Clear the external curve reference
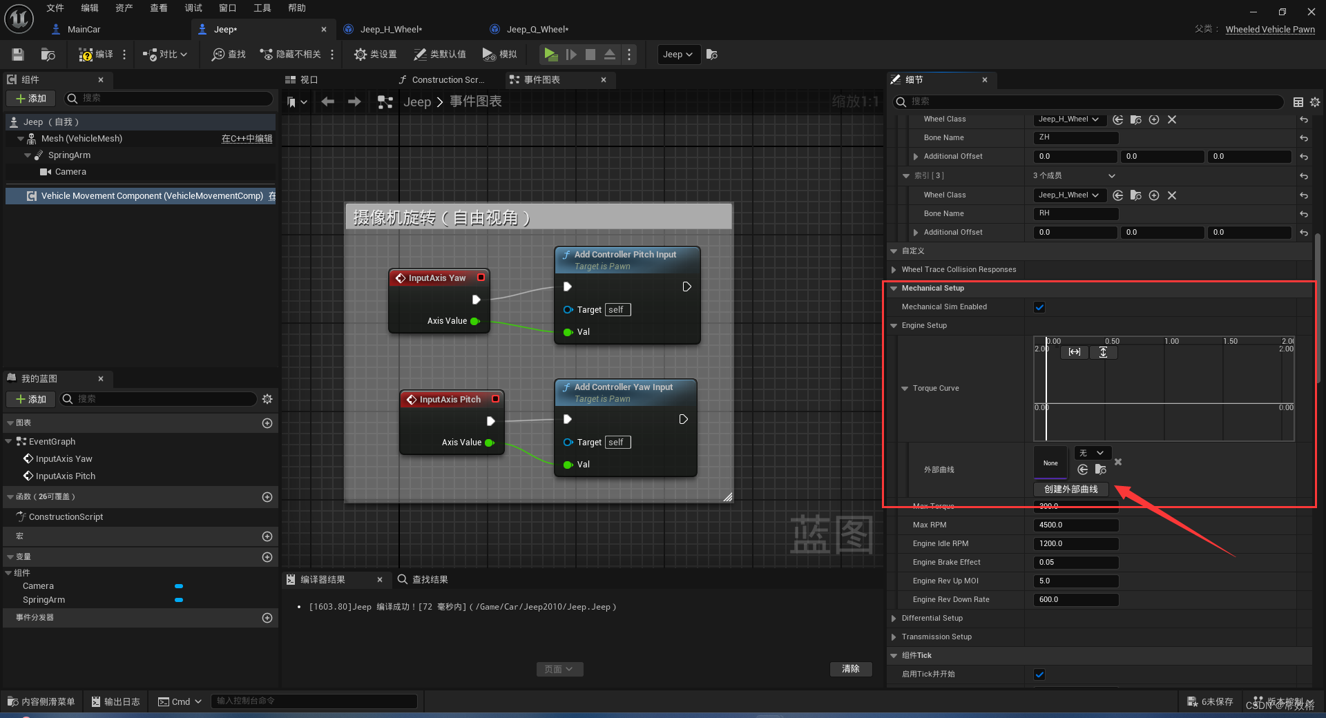 pos(1118,462)
